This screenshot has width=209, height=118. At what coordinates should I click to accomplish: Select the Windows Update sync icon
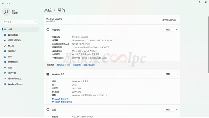5,84
